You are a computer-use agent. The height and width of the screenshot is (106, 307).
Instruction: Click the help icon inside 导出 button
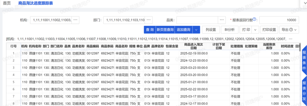coord(291,30)
